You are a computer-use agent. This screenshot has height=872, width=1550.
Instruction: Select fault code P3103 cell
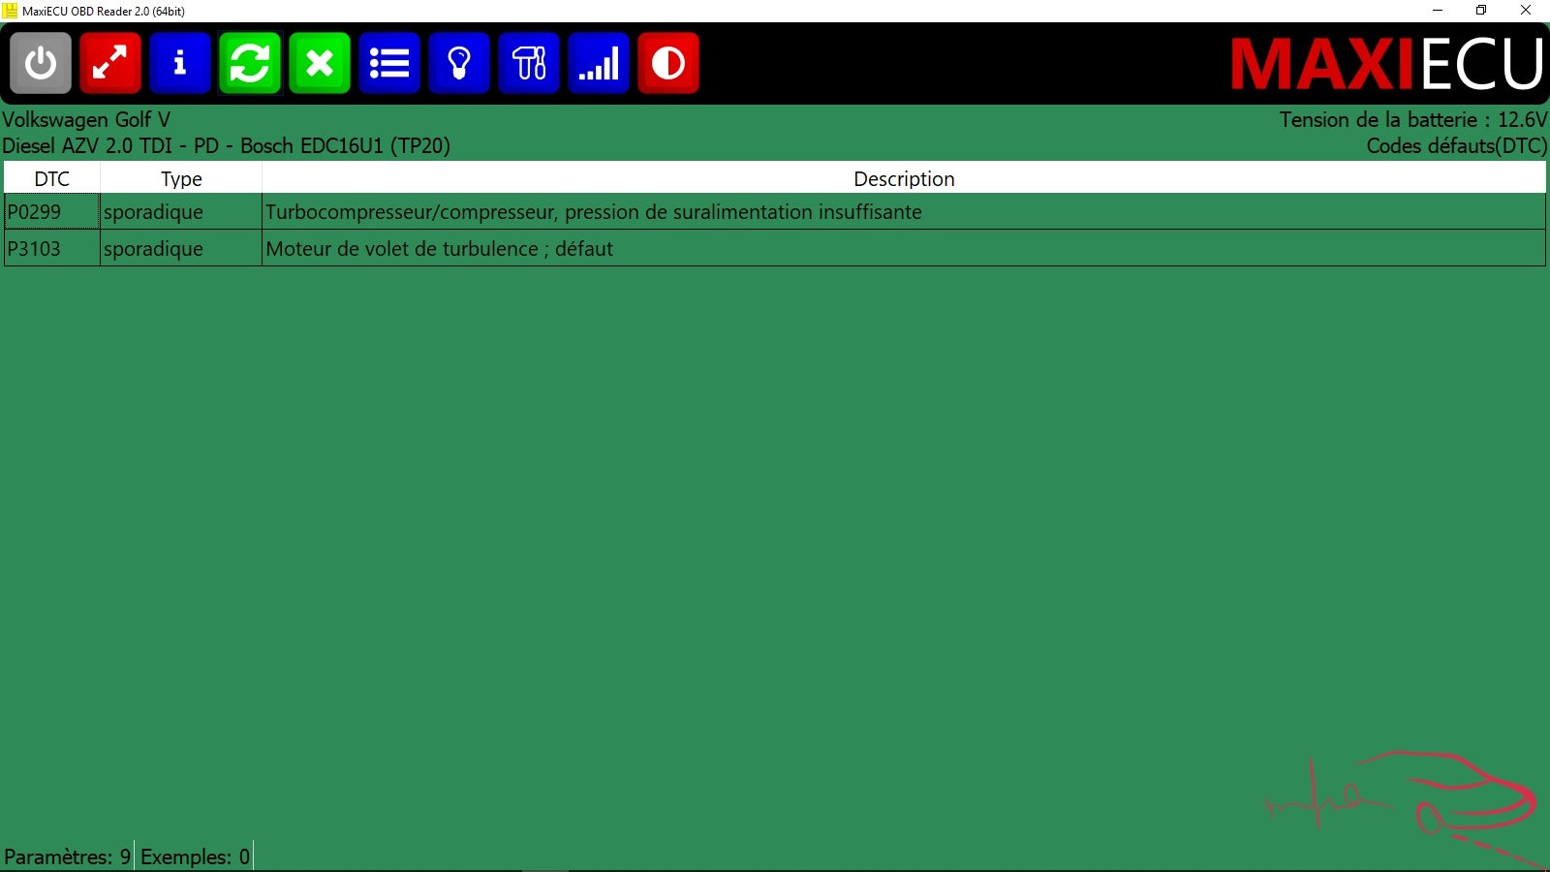point(52,248)
